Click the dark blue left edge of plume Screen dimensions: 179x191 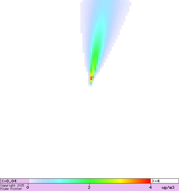[x=83, y=28]
